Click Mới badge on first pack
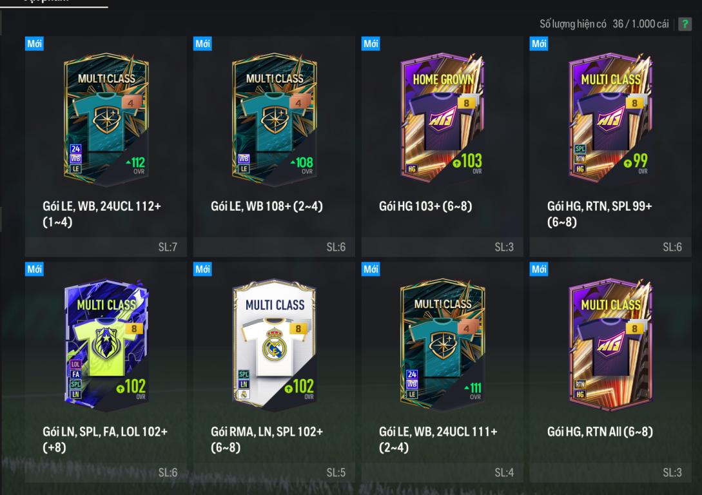The width and height of the screenshot is (702, 495). tap(34, 43)
